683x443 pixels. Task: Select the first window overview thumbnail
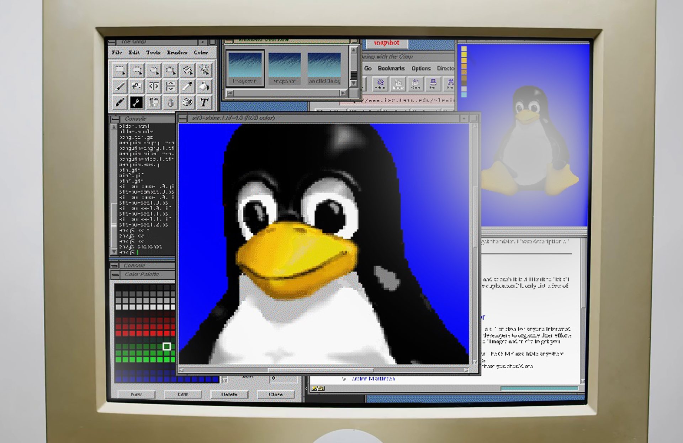pyautogui.click(x=245, y=68)
